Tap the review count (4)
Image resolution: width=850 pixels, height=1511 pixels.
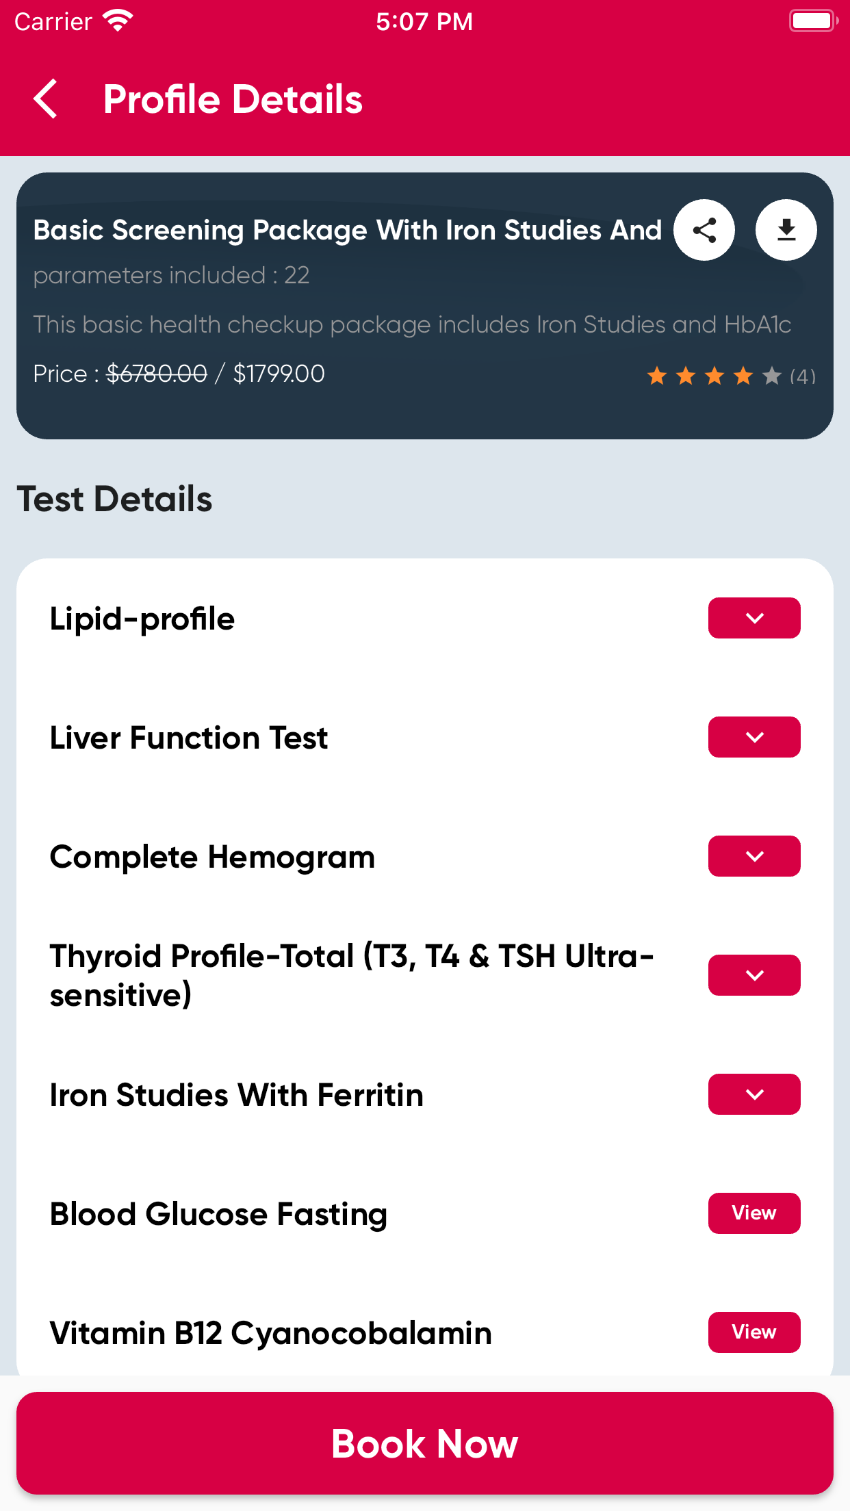click(x=803, y=376)
